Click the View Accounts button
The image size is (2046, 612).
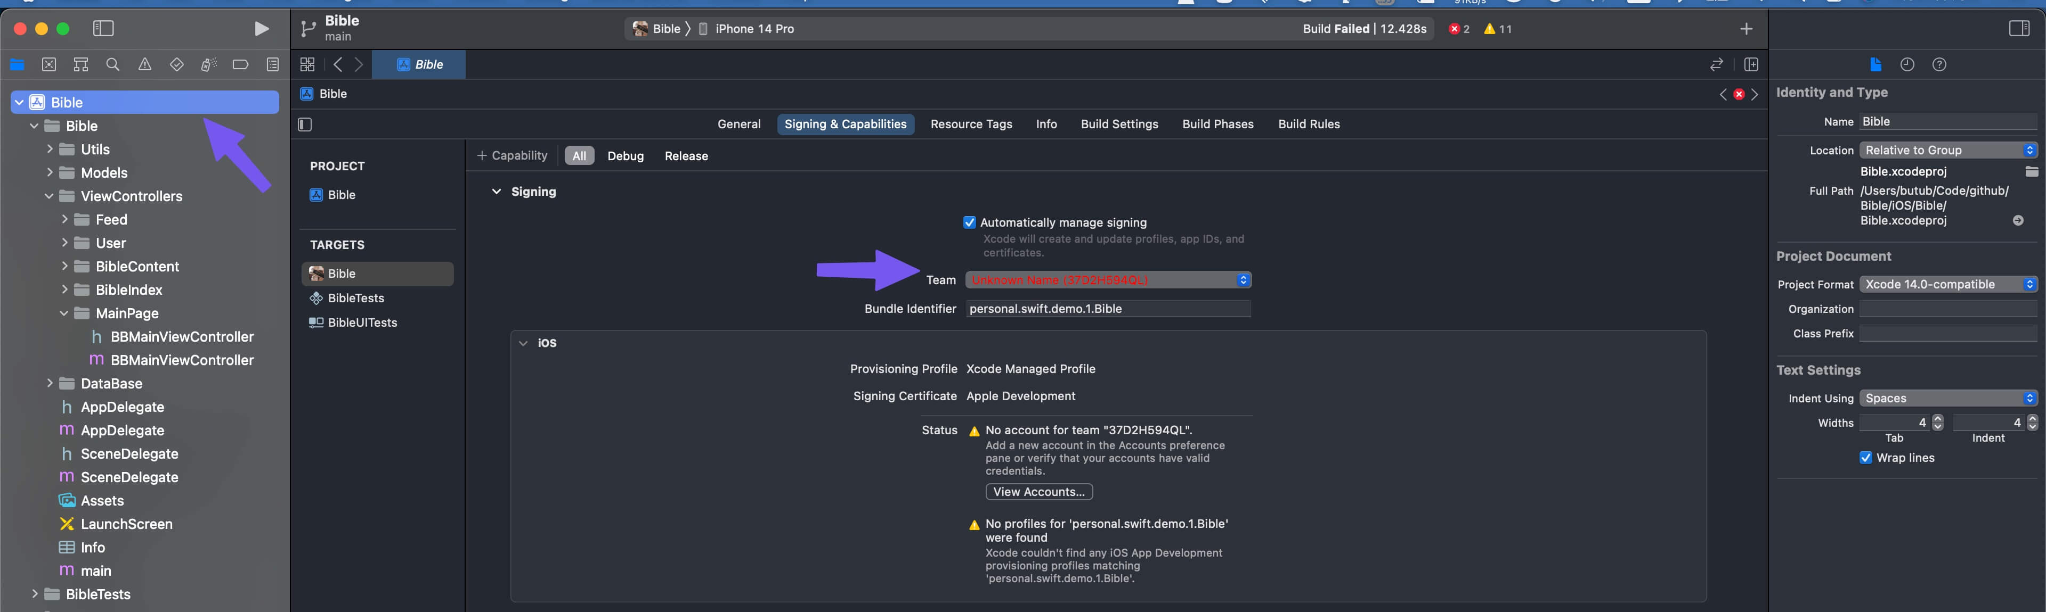tap(1039, 492)
